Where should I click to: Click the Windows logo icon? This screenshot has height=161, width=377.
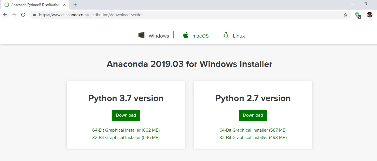142,35
